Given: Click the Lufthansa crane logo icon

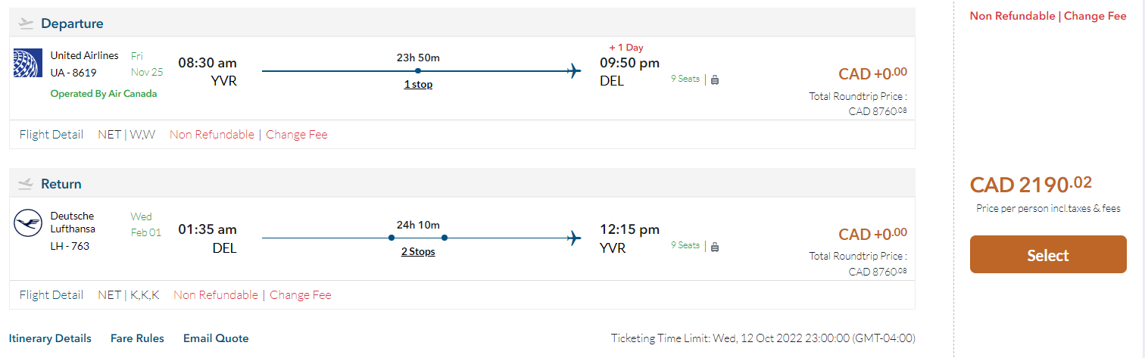Looking at the screenshot, I should pos(28,223).
